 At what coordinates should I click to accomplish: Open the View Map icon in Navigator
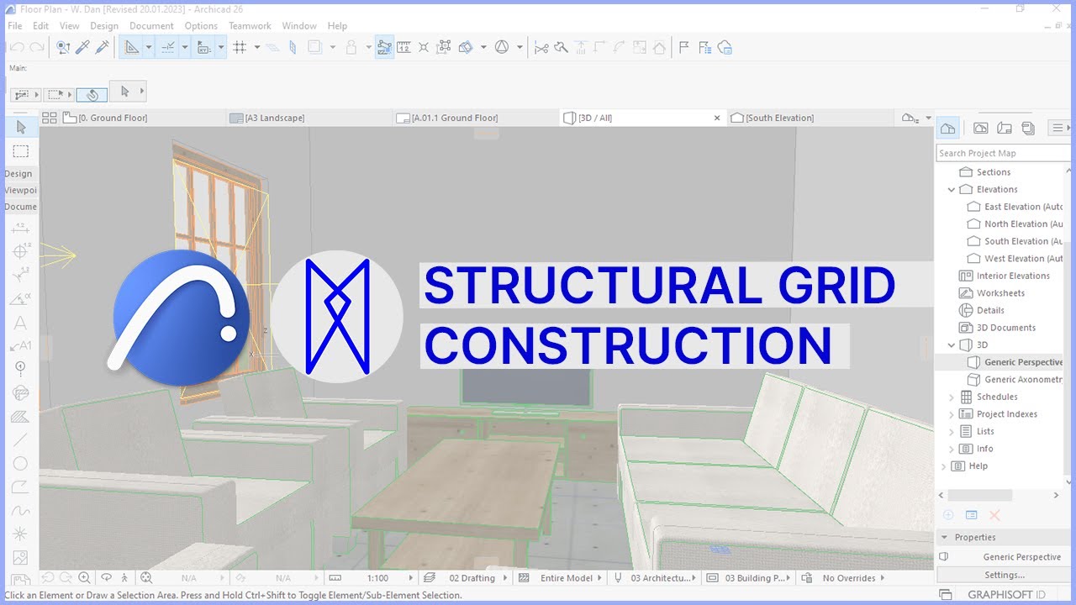pos(980,128)
